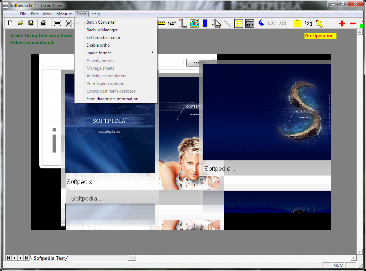The height and width of the screenshot is (271, 366).
Task: Select the diagonal line tool
Action: point(227,23)
